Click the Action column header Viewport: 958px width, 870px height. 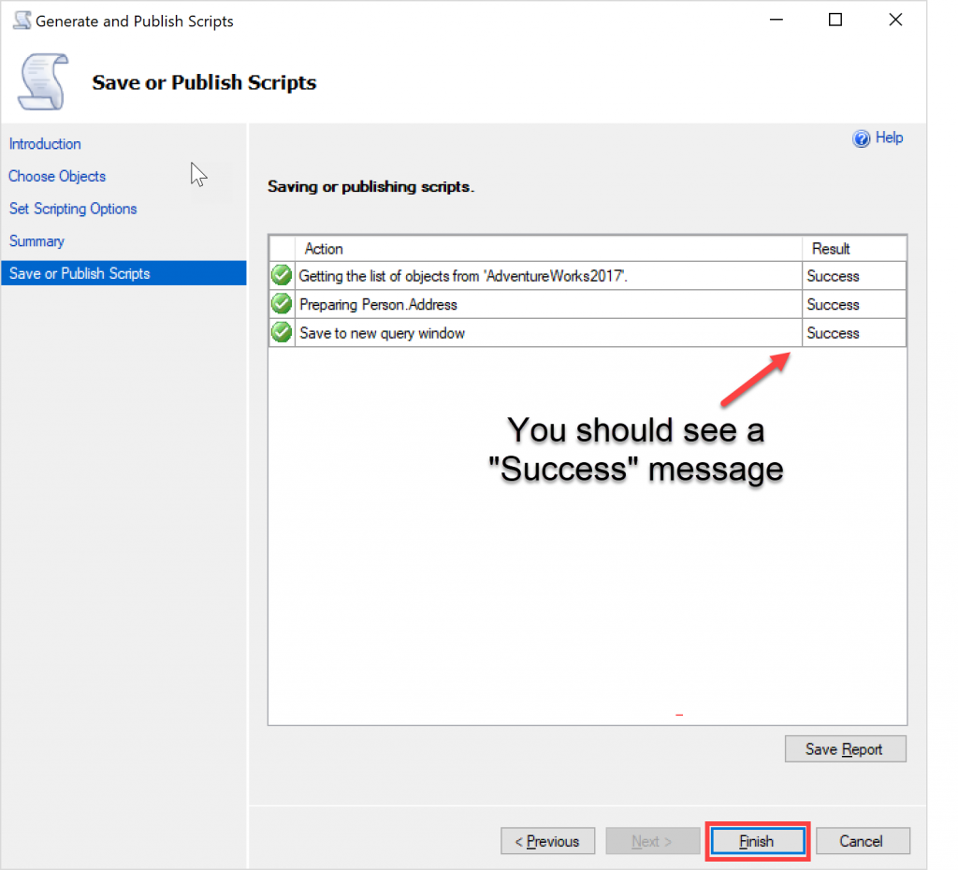[x=548, y=249]
